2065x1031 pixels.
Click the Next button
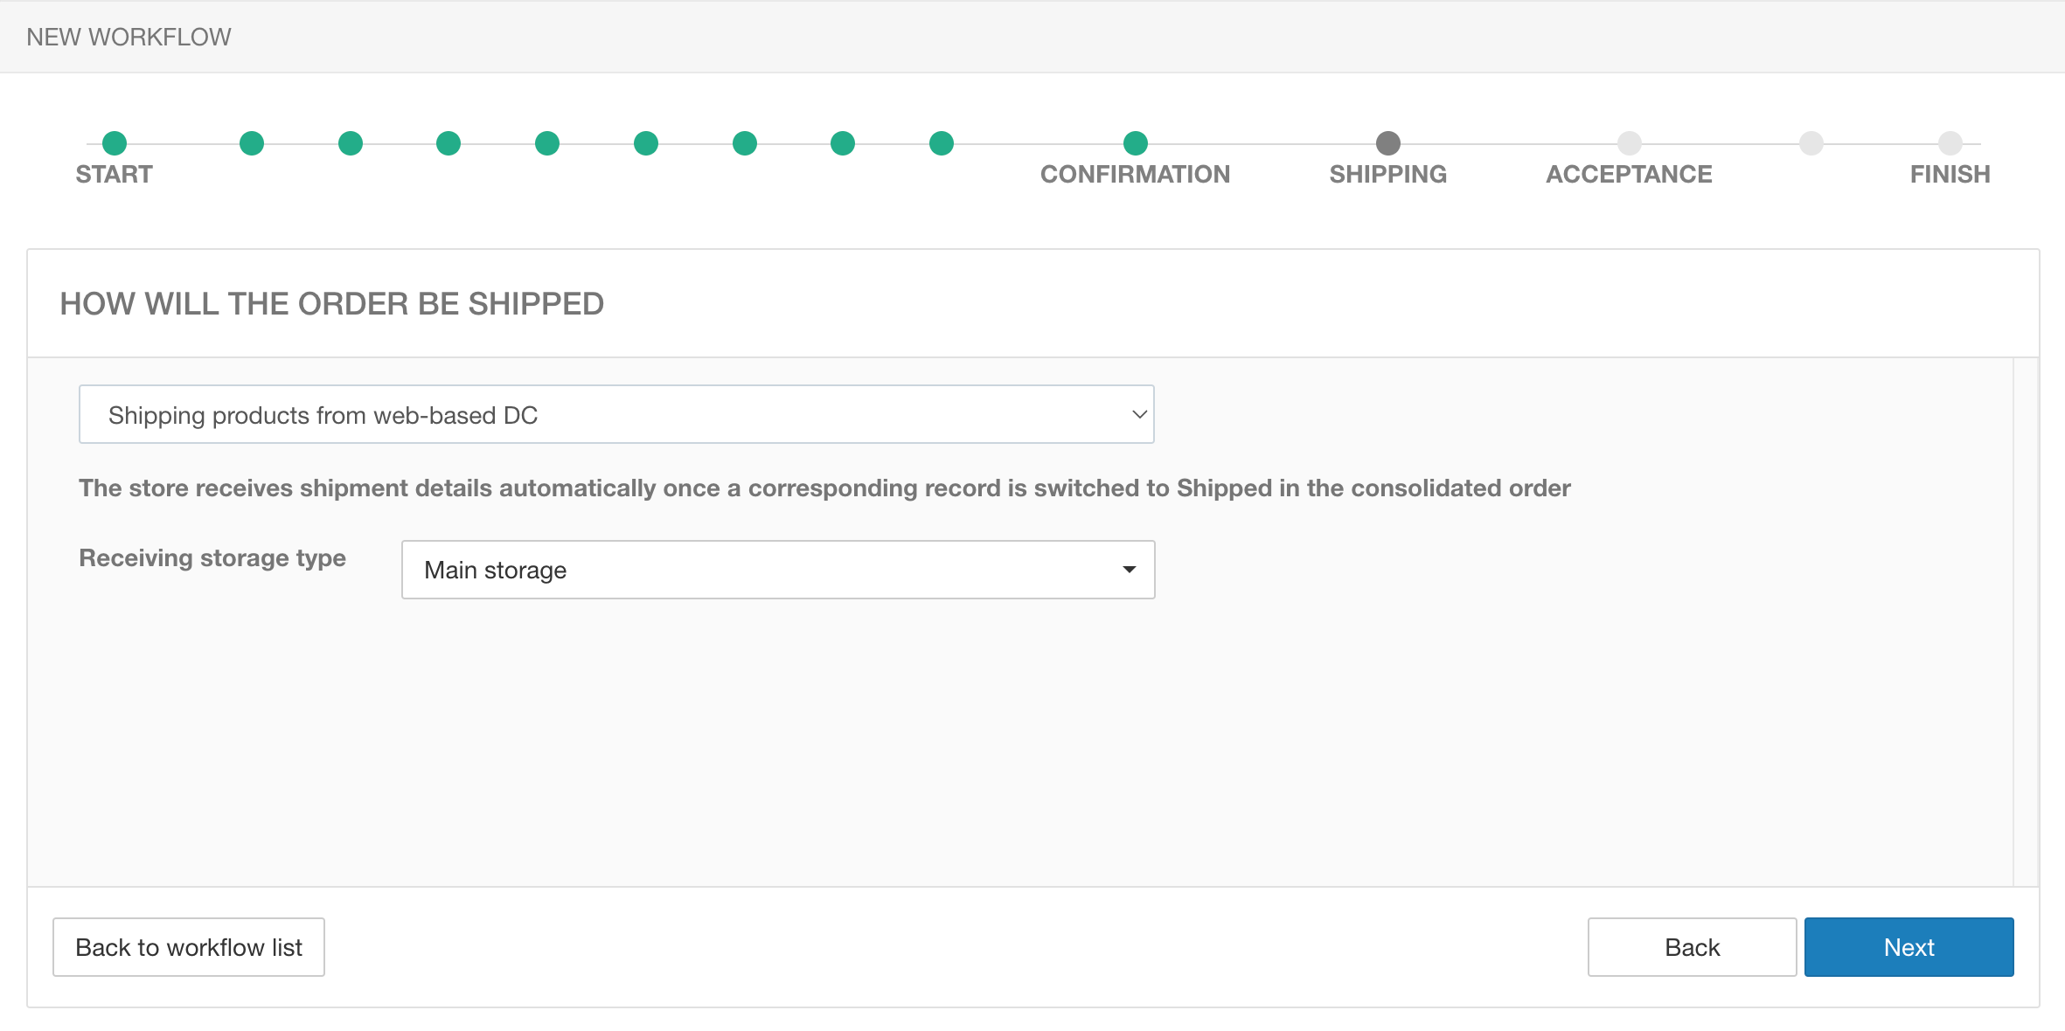click(1909, 947)
